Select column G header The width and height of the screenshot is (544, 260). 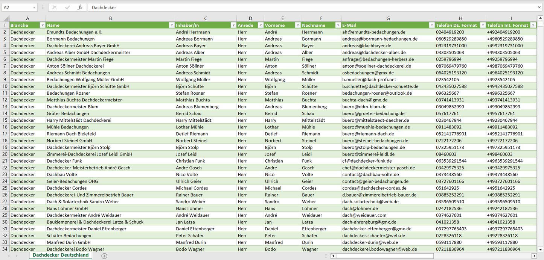[388, 18]
